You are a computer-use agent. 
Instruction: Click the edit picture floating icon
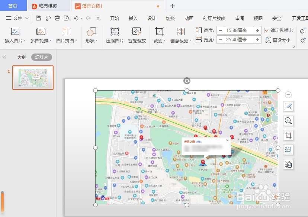[x=288, y=107]
